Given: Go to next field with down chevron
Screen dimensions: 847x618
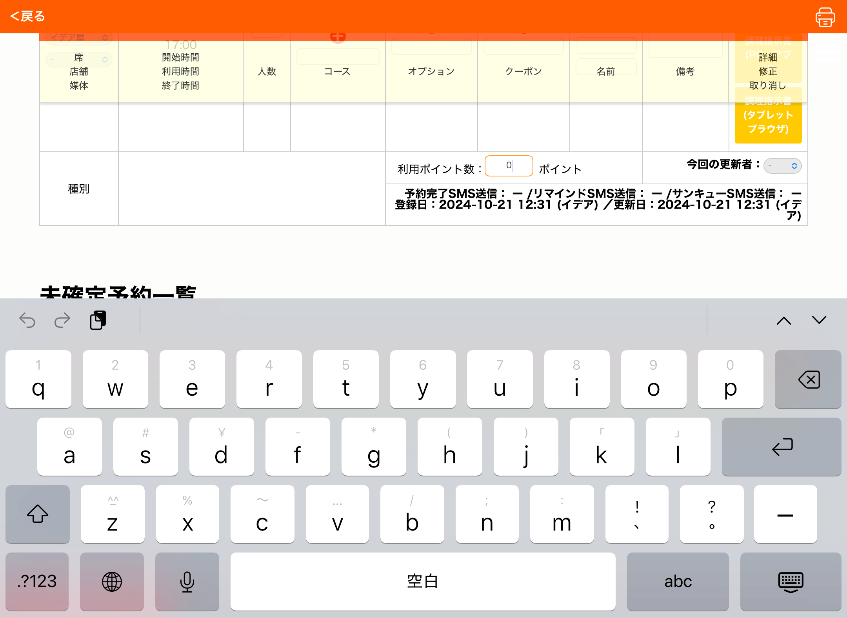Looking at the screenshot, I should (819, 320).
